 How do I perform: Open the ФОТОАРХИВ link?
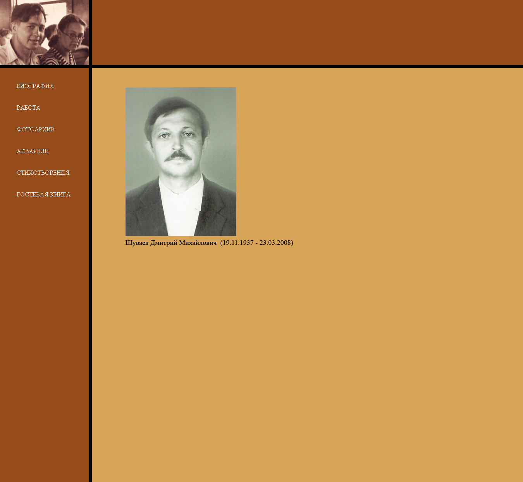(x=35, y=129)
